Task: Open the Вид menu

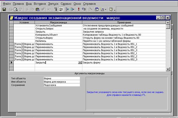Action: pyautogui.click(x=29, y=4)
